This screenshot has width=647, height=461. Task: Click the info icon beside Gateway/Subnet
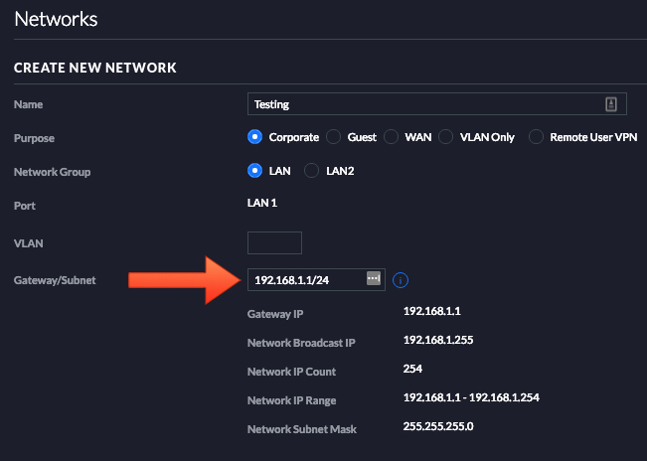pyautogui.click(x=401, y=280)
